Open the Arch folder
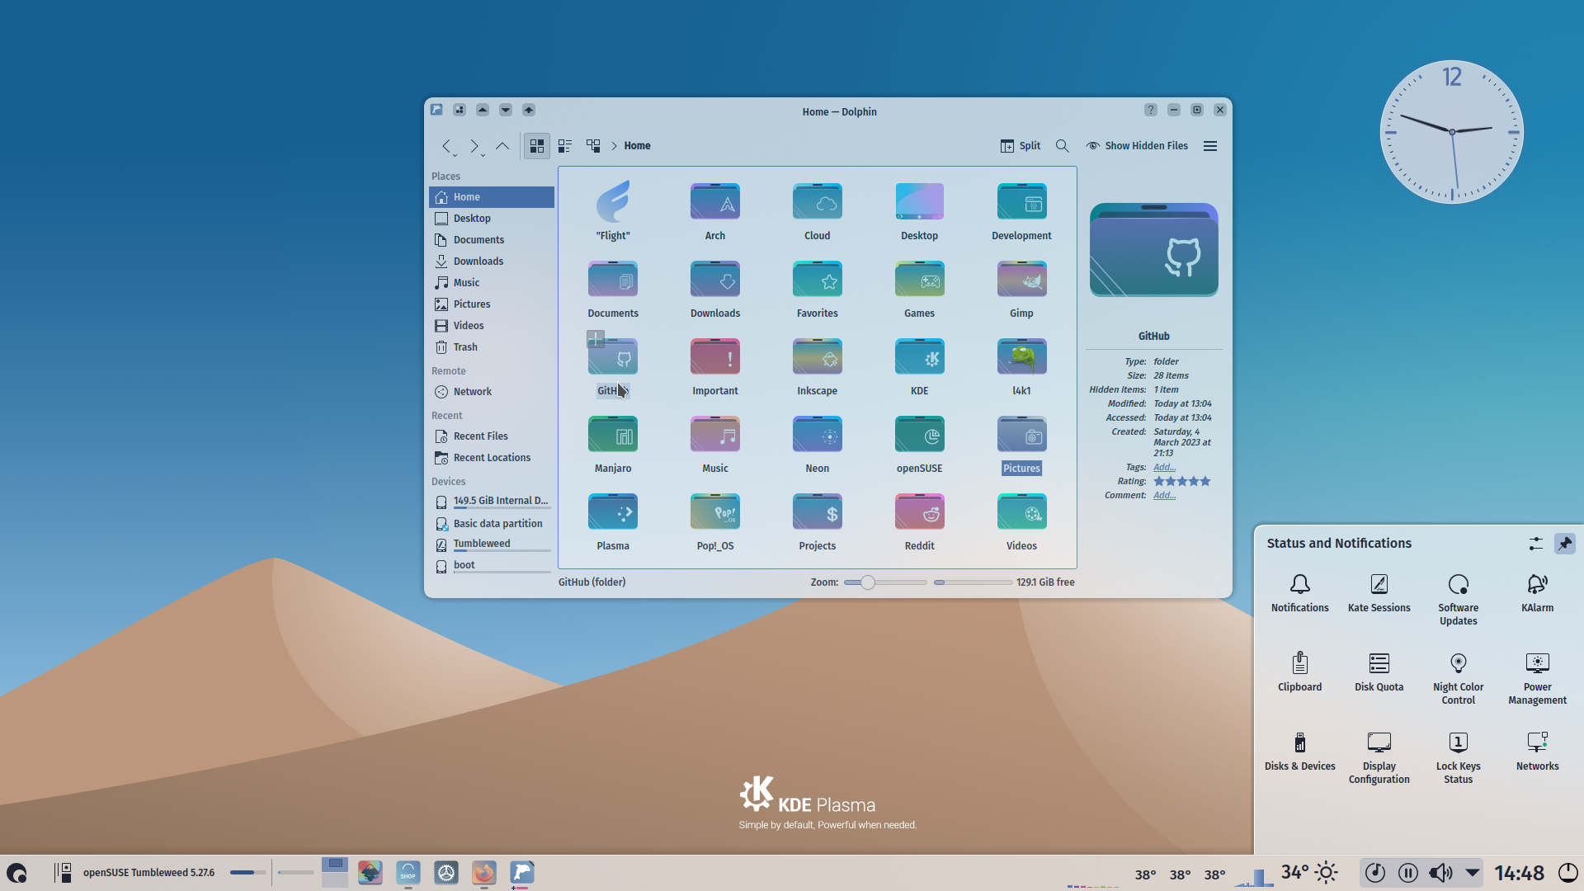The height and width of the screenshot is (891, 1584). (715, 211)
